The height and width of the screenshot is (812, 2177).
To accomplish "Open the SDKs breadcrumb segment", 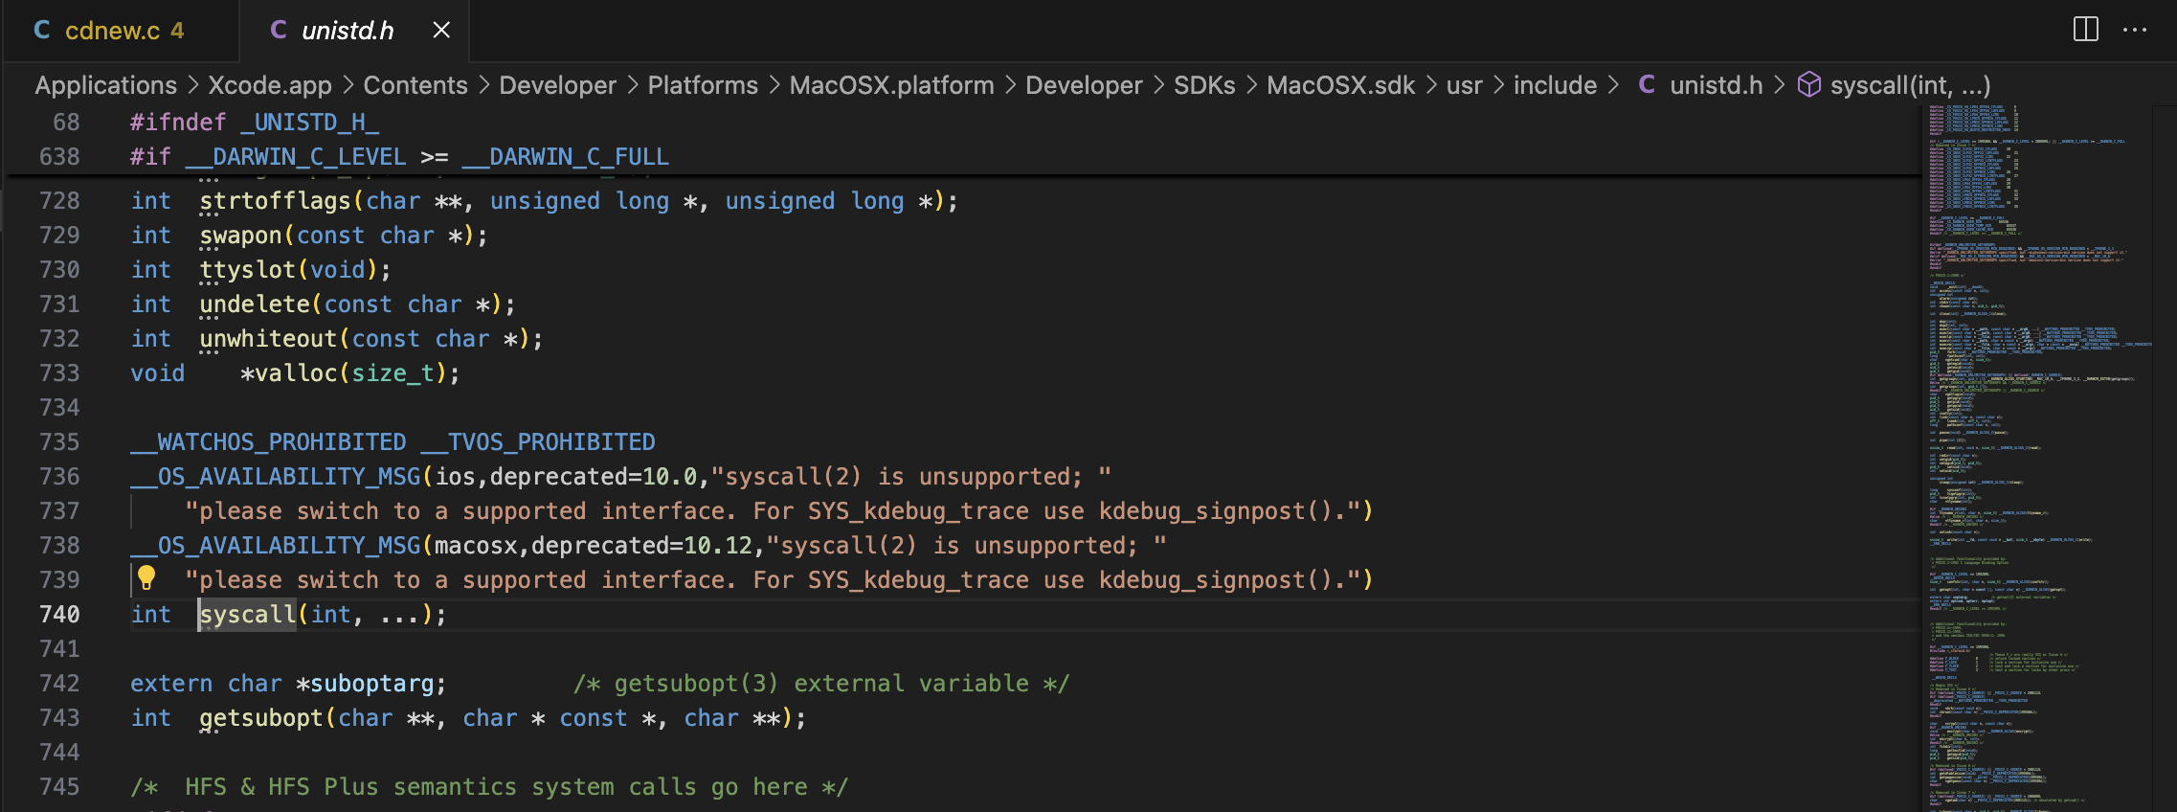I will coord(1203,85).
